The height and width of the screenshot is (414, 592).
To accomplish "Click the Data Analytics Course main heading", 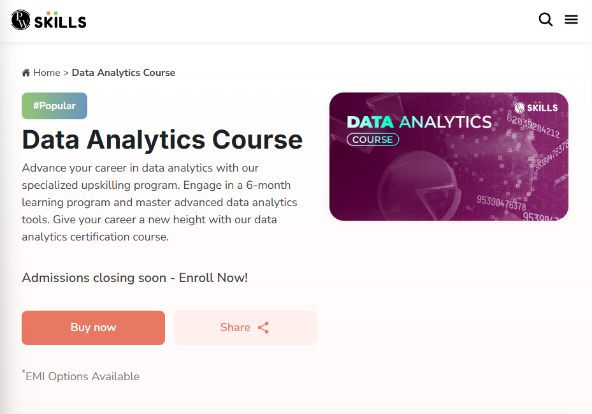I will pos(162,139).
